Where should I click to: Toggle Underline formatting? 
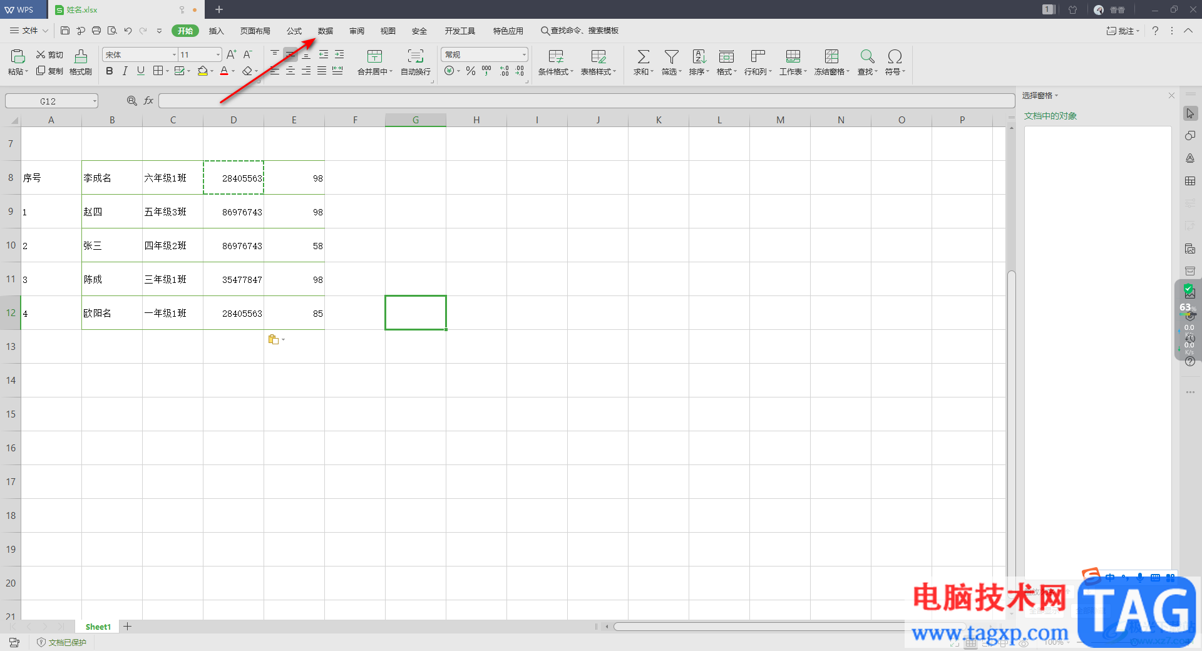coord(141,71)
